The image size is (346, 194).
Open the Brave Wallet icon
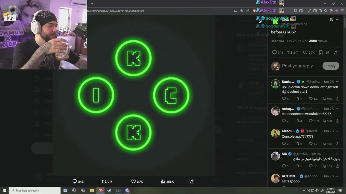click(x=320, y=11)
